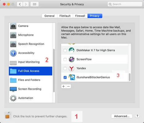This screenshot has height=123, width=144.
Task: Switch to the FileVault tab
Action: click(65, 16)
